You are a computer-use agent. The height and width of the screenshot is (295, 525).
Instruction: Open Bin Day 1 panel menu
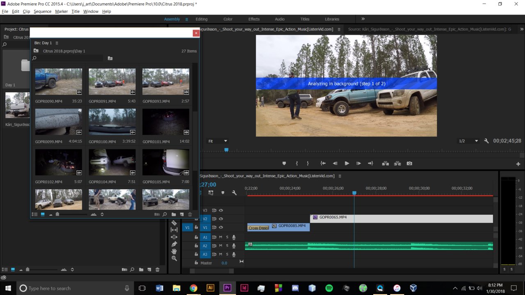click(x=57, y=43)
